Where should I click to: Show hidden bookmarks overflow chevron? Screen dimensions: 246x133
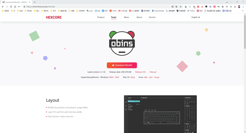coord(243,11)
